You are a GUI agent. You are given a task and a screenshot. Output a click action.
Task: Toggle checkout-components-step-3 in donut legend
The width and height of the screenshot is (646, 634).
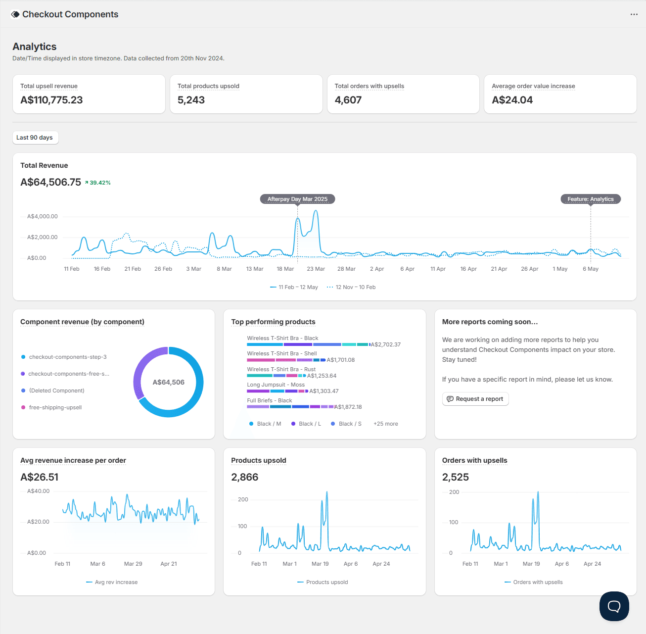point(67,357)
